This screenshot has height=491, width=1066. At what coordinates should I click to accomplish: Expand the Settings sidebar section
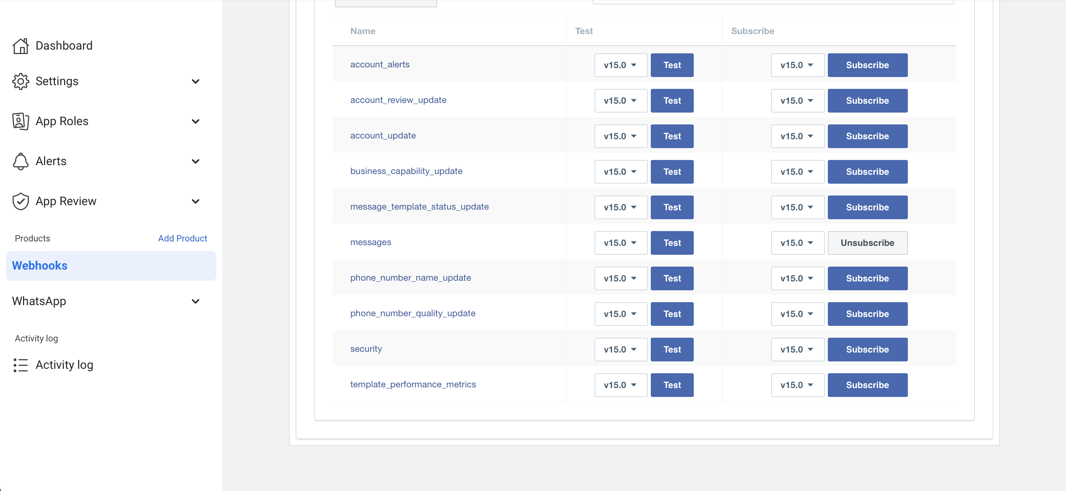tap(195, 81)
